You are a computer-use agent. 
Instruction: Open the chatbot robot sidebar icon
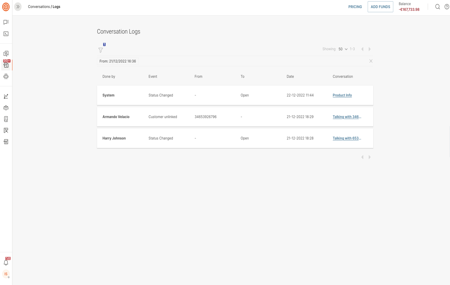point(6,76)
